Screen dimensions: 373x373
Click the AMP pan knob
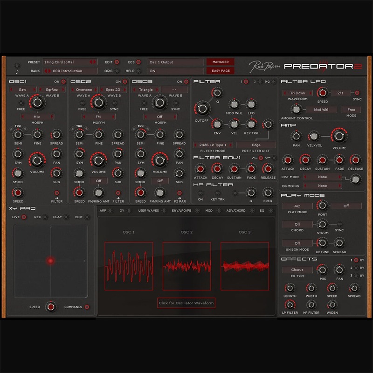tap(296, 136)
